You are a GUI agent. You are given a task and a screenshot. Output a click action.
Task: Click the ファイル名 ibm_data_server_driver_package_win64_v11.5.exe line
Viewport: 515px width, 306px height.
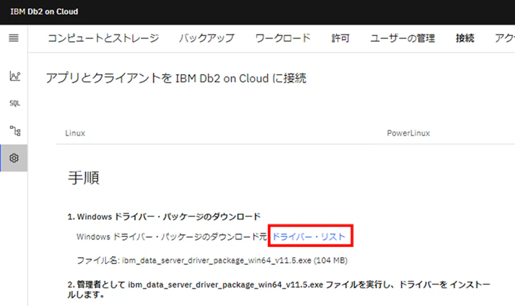coord(212,260)
